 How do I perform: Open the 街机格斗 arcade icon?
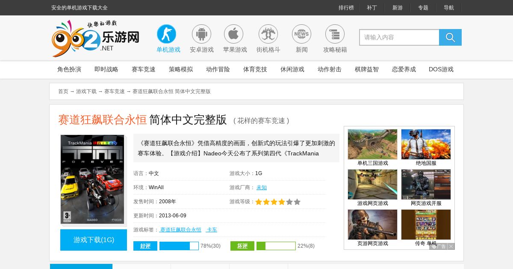[268, 34]
